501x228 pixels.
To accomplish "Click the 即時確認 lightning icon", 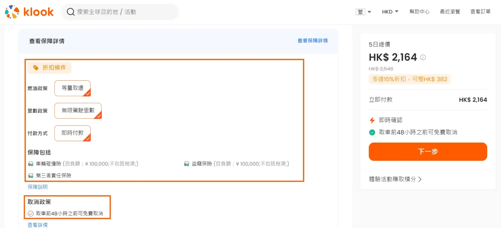I will 372,120.
